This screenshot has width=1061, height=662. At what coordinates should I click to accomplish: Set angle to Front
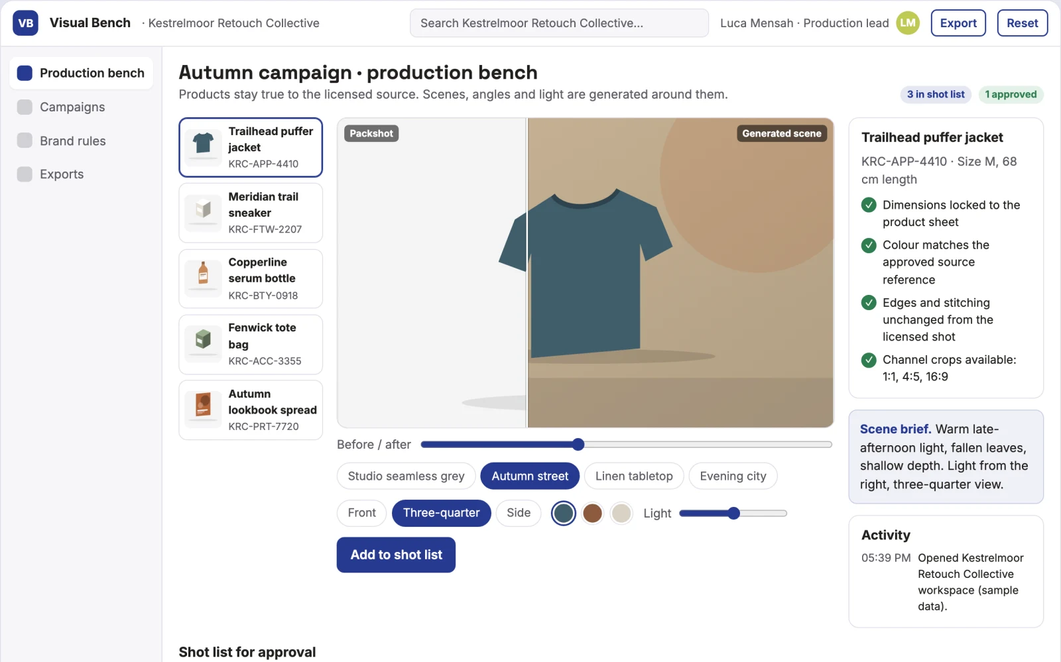coord(361,513)
